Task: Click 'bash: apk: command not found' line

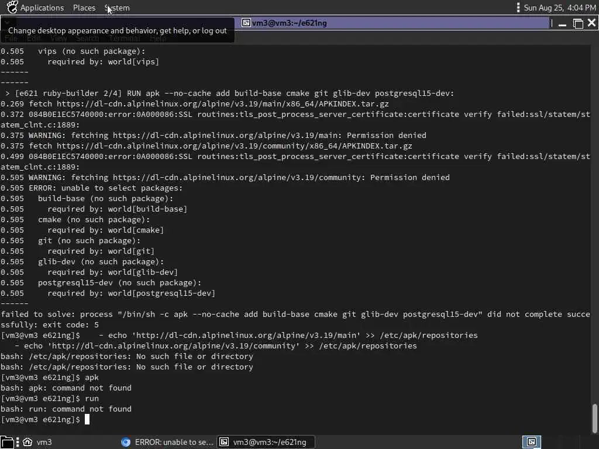Action: tap(66, 388)
